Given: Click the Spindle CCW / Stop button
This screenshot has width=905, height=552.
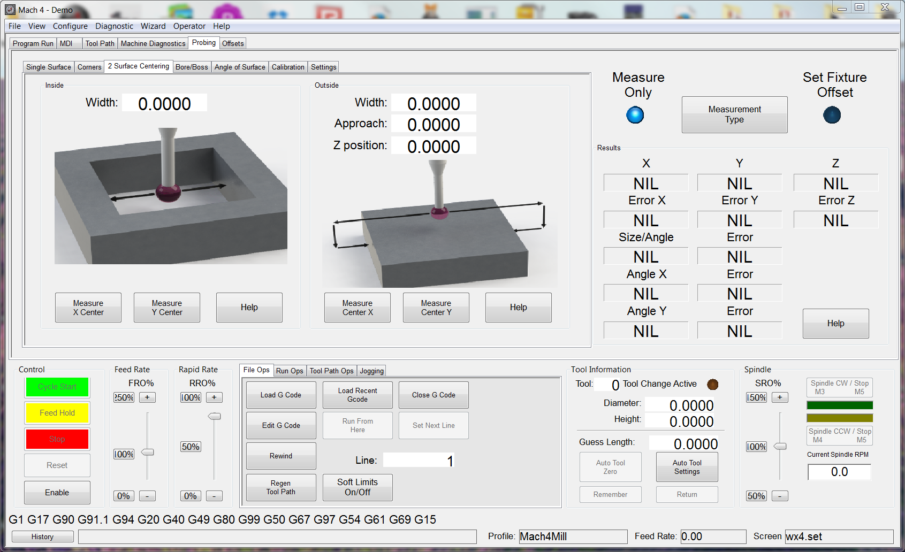Looking at the screenshot, I should coord(840,435).
